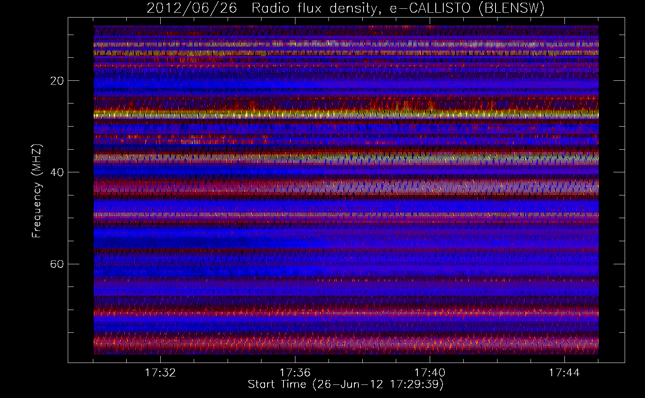645x398 pixels.
Task: Select the 17:36 time tick label
Action: click(295, 373)
